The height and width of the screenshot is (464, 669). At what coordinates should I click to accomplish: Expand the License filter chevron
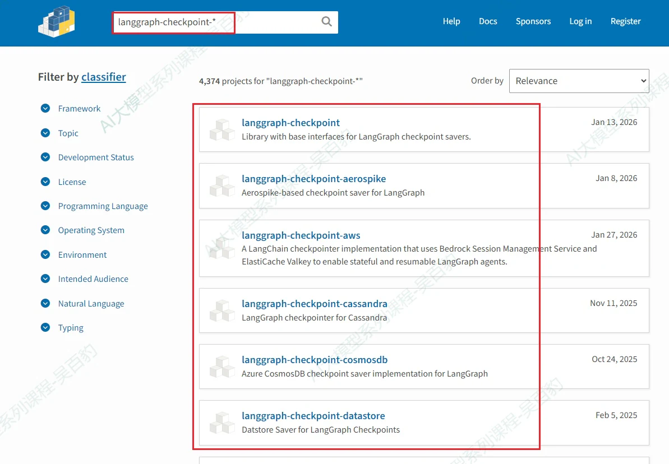[x=45, y=182]
